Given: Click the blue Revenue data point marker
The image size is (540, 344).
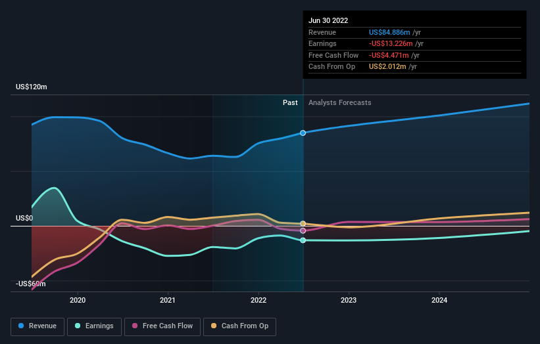Looking at the screenshot, I should click(x=303, y=133).
